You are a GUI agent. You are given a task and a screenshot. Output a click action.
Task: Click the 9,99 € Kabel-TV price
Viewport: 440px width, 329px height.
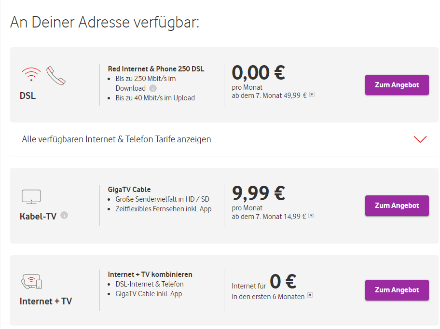258,193
